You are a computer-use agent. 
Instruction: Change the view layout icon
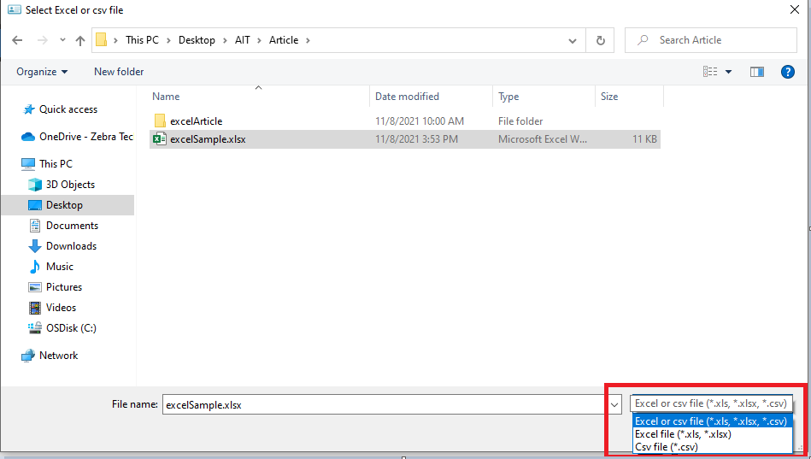710,72
